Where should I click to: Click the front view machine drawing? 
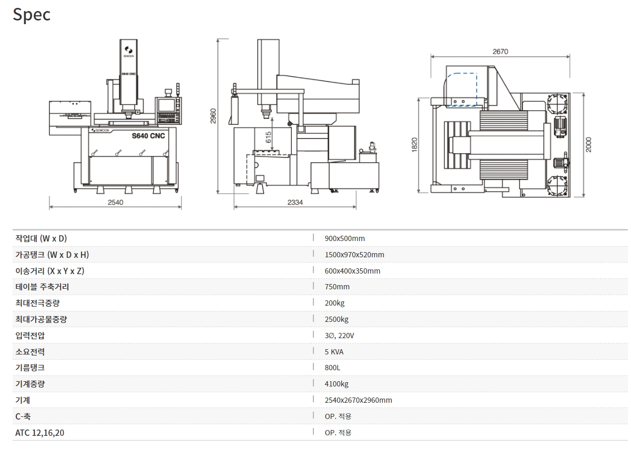click(x=115, y=116)
